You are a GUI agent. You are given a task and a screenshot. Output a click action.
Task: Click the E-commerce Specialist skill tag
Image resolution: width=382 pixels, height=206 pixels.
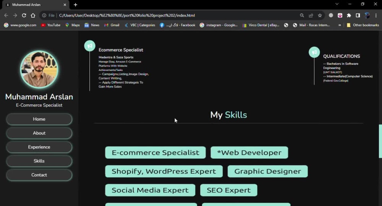point(155,153)
